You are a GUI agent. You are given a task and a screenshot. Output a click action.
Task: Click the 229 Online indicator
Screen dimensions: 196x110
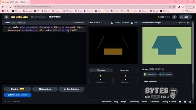(x=164, y=17)
